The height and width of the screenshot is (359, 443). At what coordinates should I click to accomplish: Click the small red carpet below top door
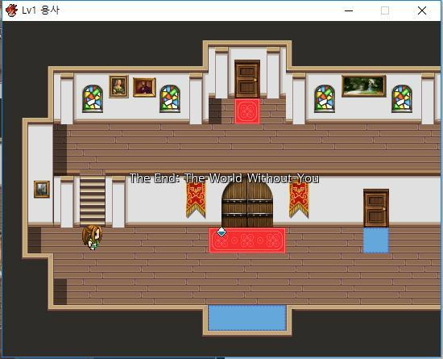pos(247,111)
